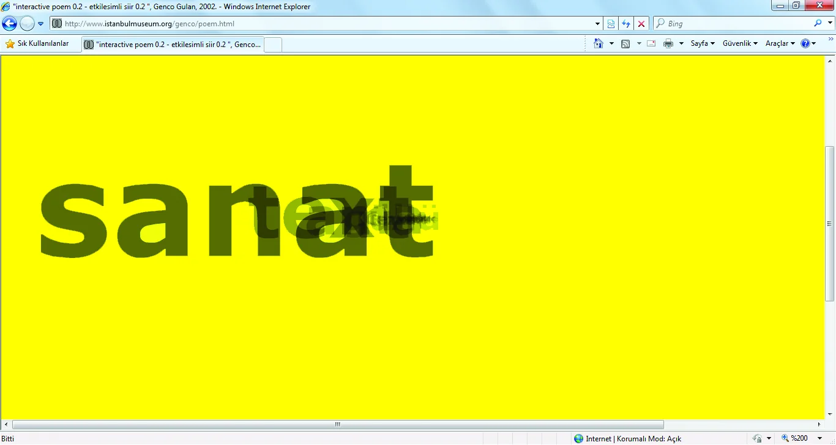Open the Güvenlik menu

pos(740,44)
